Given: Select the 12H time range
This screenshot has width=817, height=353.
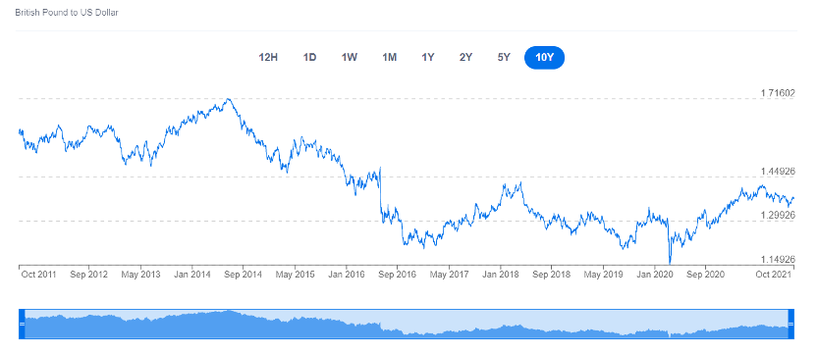Looking at the screenshot, I should pyautogui.click(x=268, y=58).
